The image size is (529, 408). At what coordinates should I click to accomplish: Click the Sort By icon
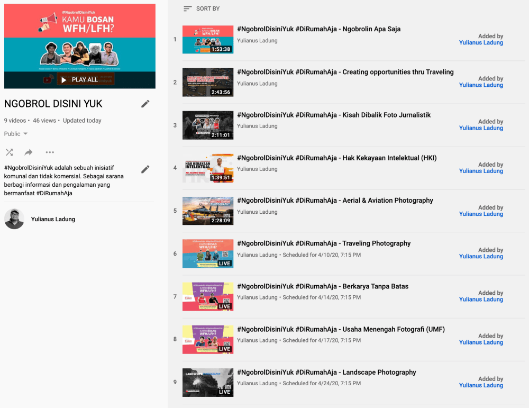click(187, 9)
